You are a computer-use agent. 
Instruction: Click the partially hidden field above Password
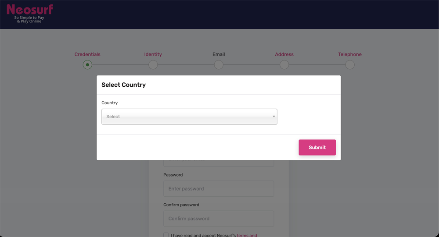(x=219, y=163)
